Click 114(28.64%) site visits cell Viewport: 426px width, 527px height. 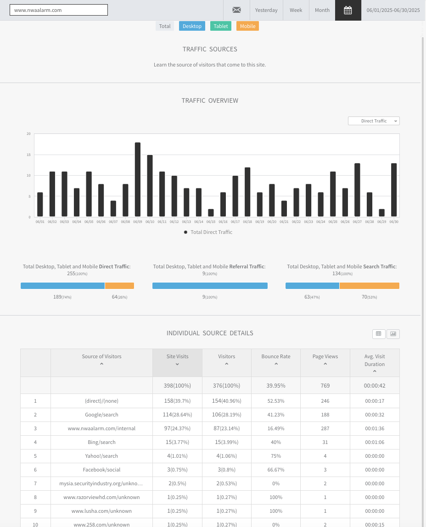click(x=177, y=415)
